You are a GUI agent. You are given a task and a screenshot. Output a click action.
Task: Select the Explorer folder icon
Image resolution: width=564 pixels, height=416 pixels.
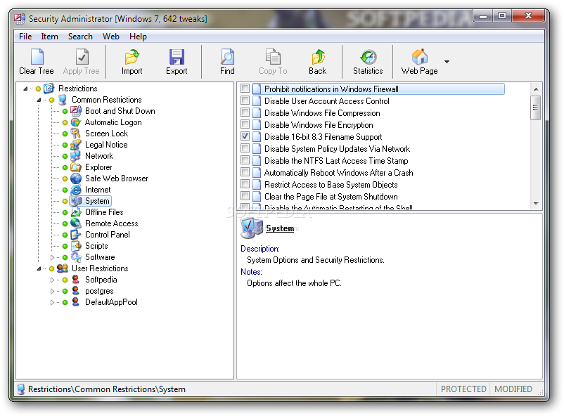(x=76, y=167)
